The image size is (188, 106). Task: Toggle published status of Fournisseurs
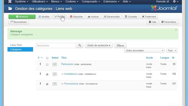click(x=55, y=84)
